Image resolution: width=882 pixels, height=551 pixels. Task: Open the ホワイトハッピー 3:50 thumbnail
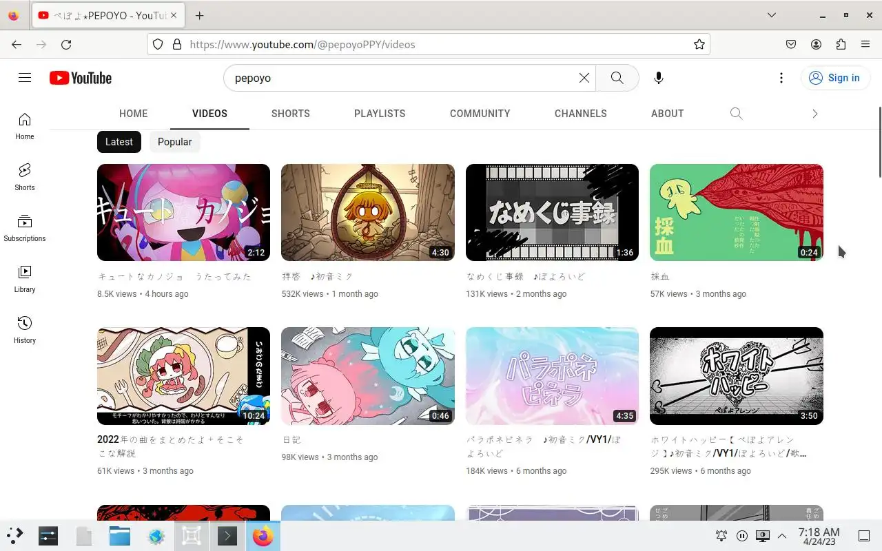tap(737, 375)
